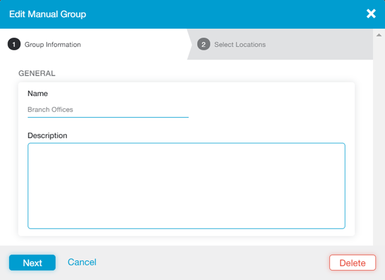
Task: Click the GENERAL section heading
Action: click(37, 73)
